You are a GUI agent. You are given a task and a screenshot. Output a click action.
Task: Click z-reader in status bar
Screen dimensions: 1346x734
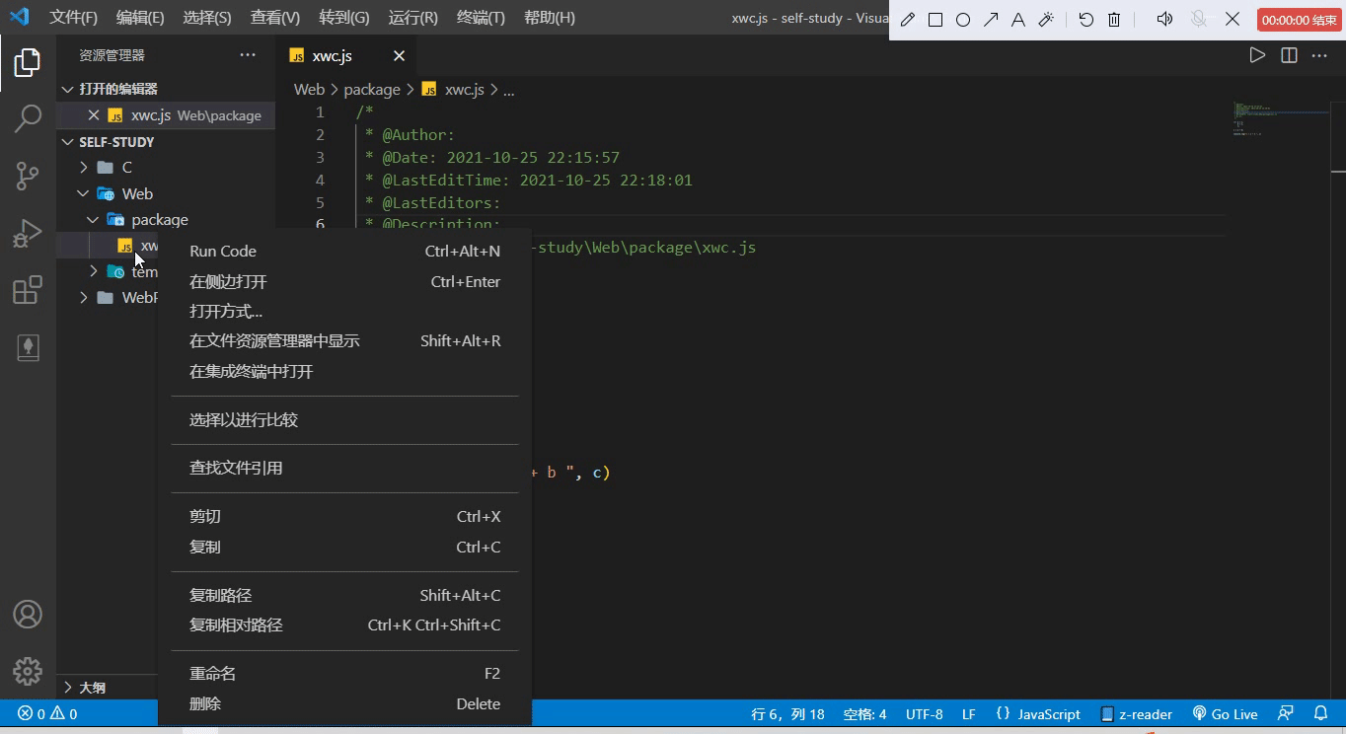tap(1137, 713)
